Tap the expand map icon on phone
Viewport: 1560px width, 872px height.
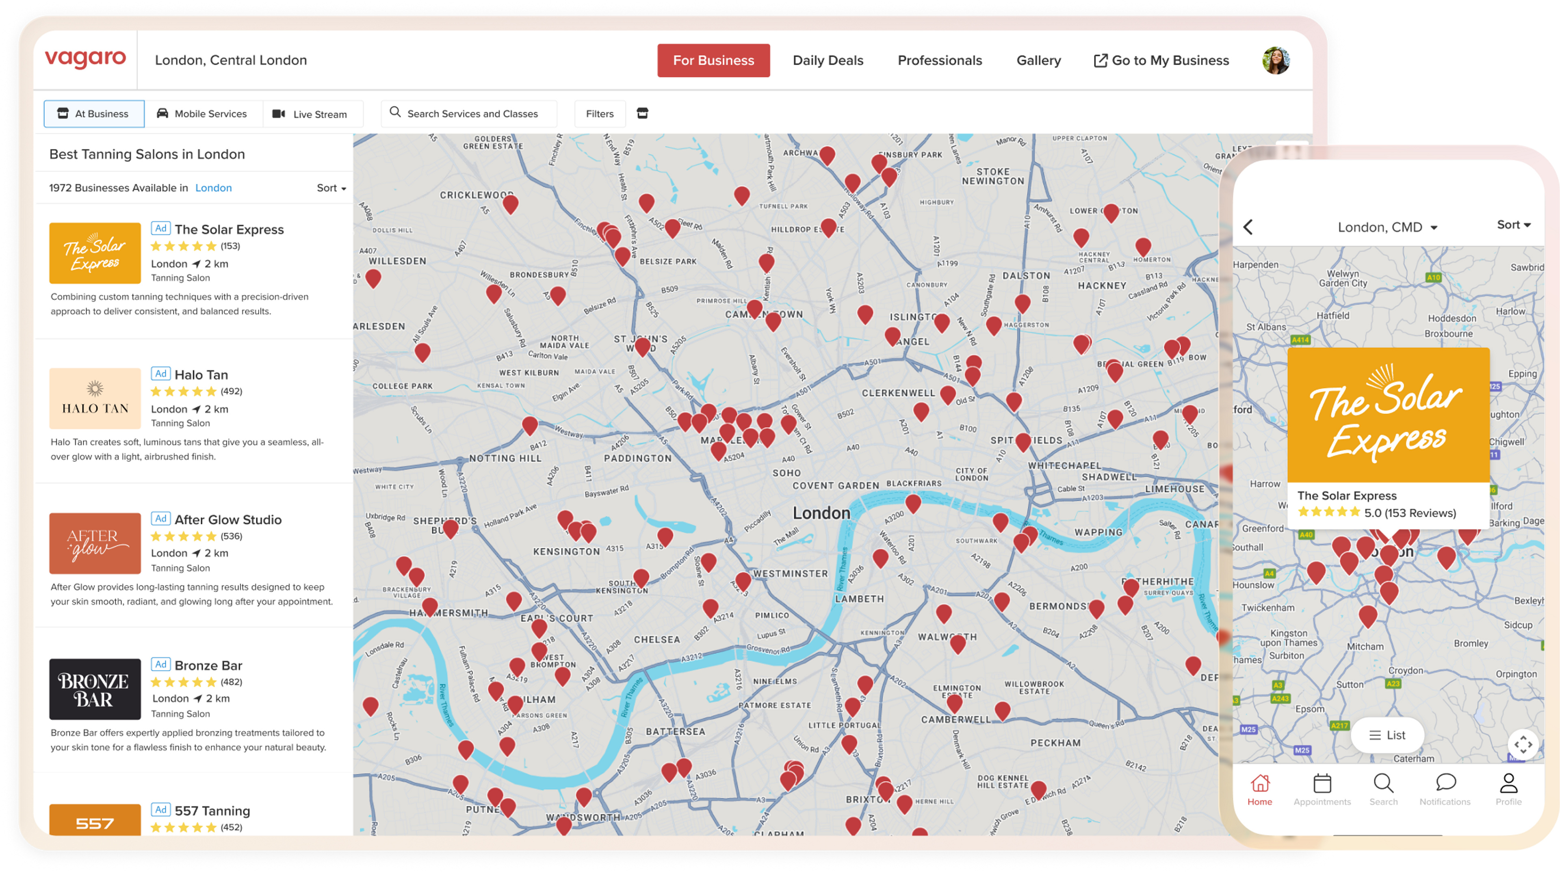(x=1523, y=744)
